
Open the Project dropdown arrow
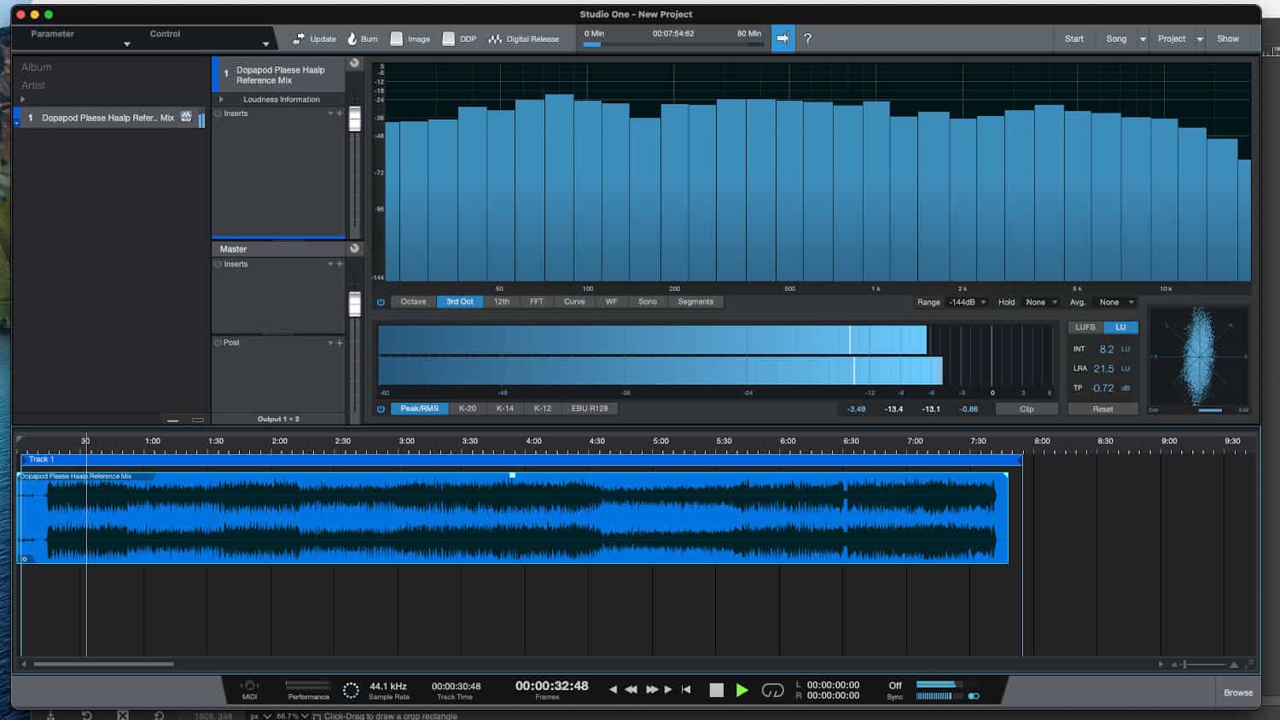coord(1200,39)
